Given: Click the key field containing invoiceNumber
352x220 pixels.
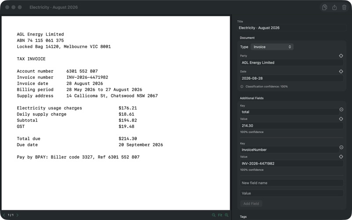Looking at the screenshot, I should [290, 150].
